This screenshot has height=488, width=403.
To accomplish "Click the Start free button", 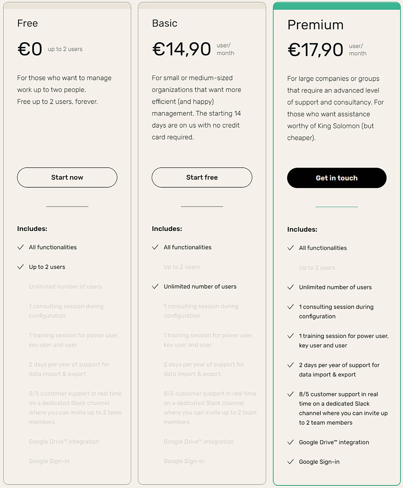I will click(202, 177).
